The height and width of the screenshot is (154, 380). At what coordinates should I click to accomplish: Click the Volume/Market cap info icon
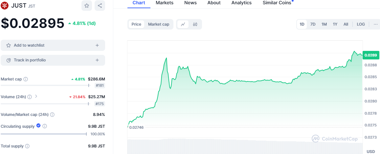click(52, 115)
